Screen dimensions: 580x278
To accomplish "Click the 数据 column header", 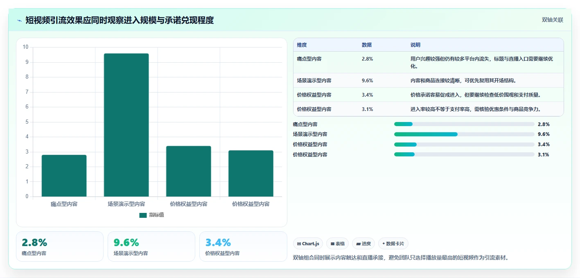I will coord(367,45).
